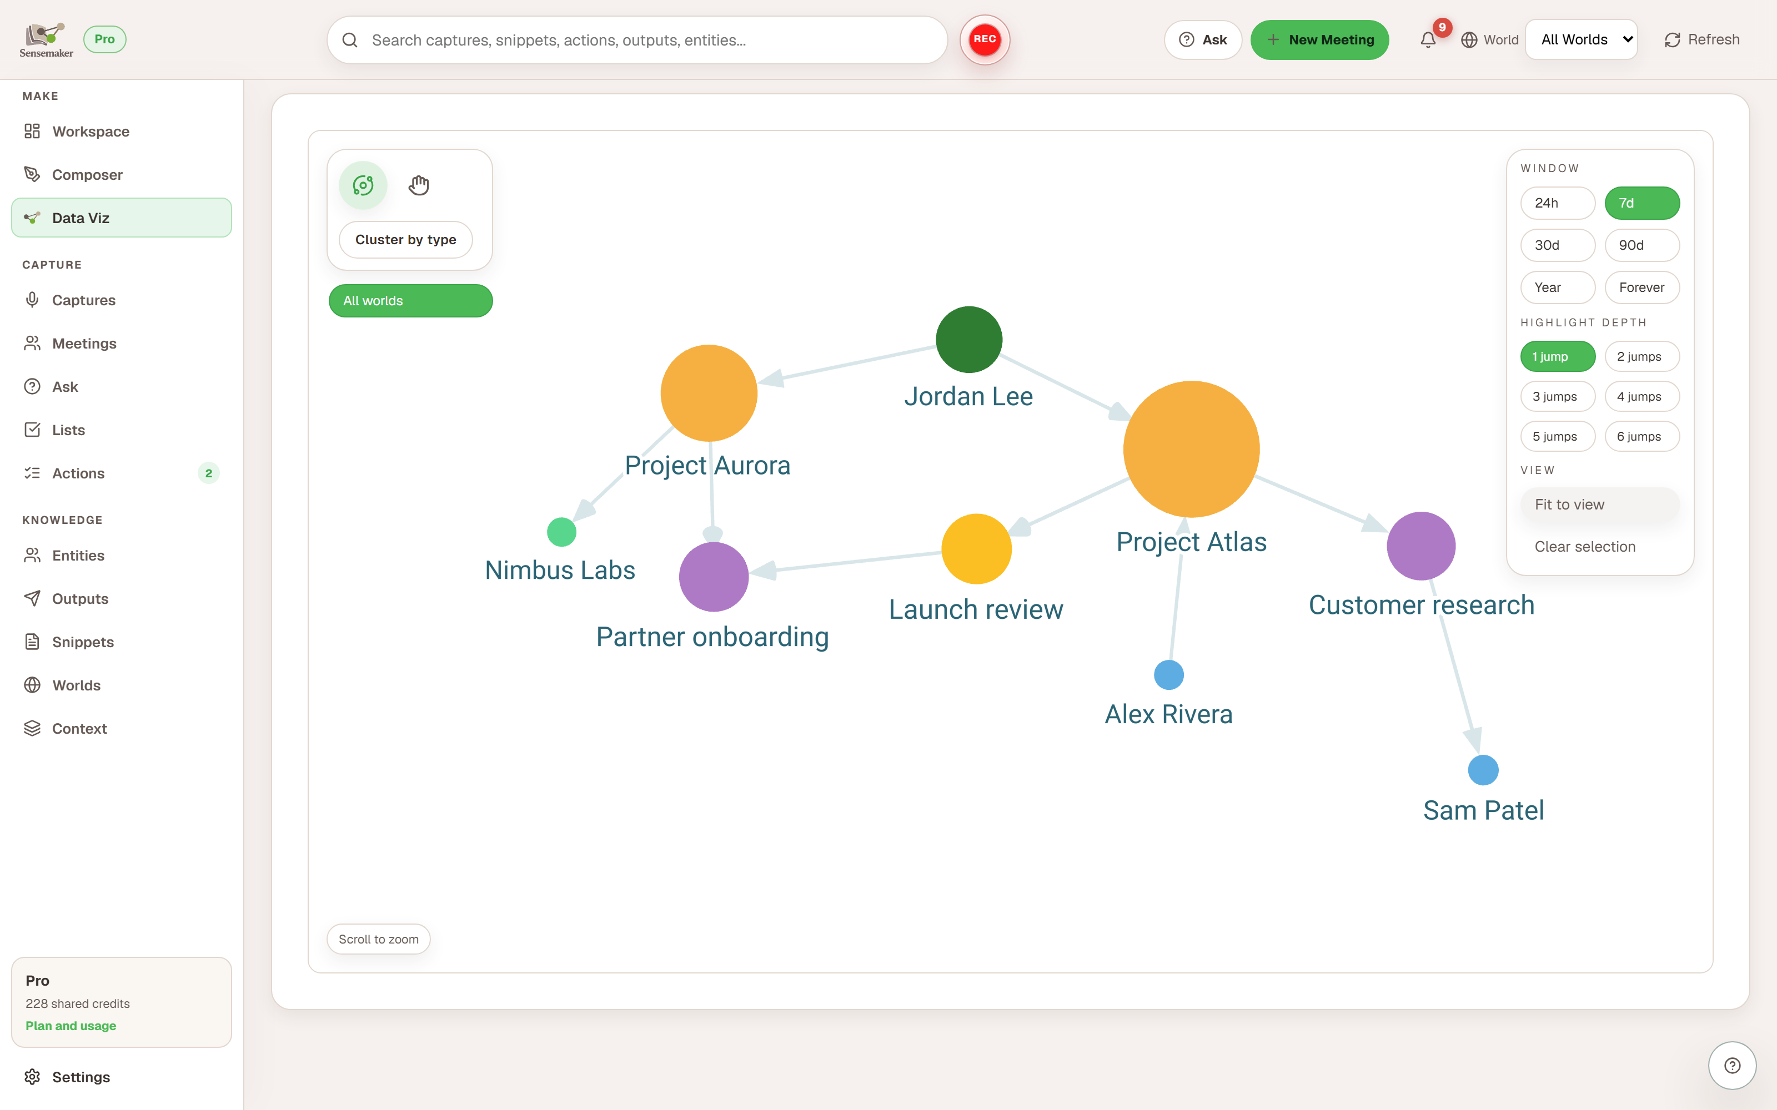Click Fit to view
Viewport: 1777px width, 1110px height.
coord(1600,504)
